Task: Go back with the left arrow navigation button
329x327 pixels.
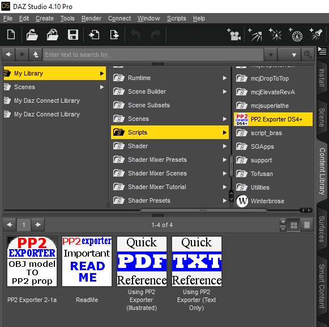Action: pos(8,54)
